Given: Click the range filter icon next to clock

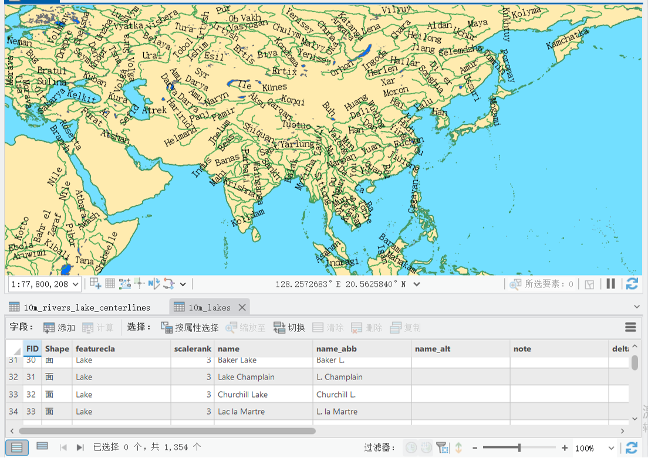Looking at the screenshot, I should (426, 447).
